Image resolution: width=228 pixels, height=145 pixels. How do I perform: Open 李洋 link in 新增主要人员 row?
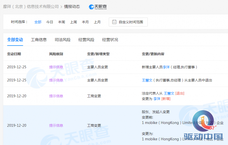(x=166, y=67)
